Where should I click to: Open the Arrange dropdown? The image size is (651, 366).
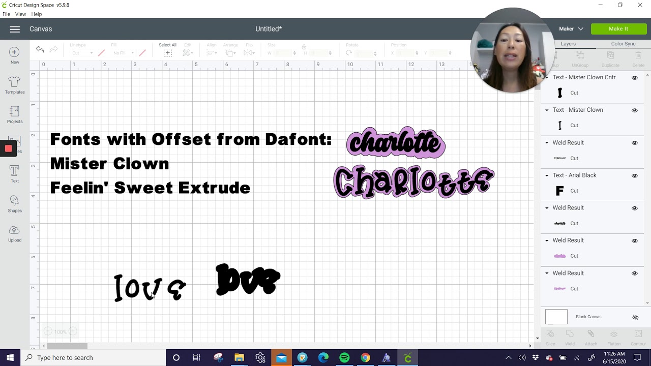coord(230,53)
